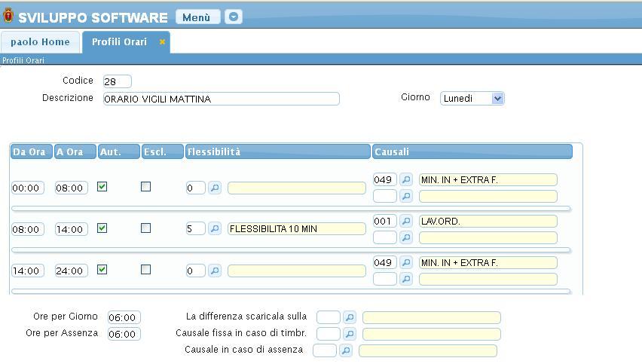Uncheck Aut. checkbox for 00:00-08:00 row

(102, 187)
